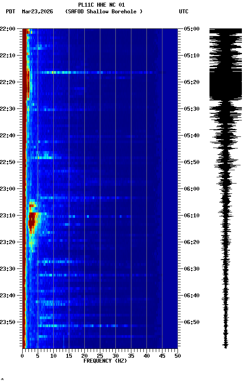Click the 06:10 UTC time label
The image size is (245, 384).
192,216
